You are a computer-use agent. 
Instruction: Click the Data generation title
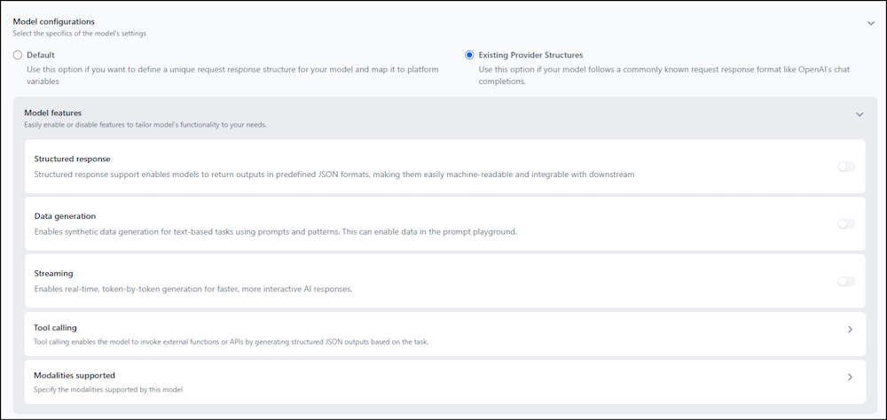coord(65,216)
